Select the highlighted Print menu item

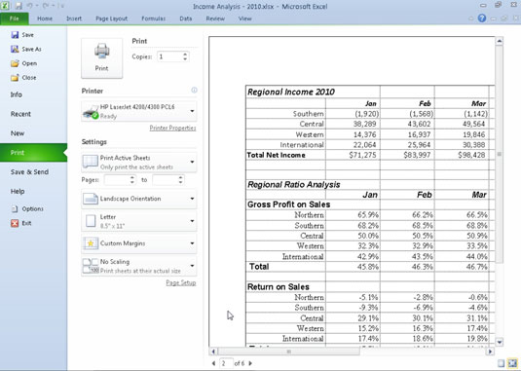click(33, 153)
